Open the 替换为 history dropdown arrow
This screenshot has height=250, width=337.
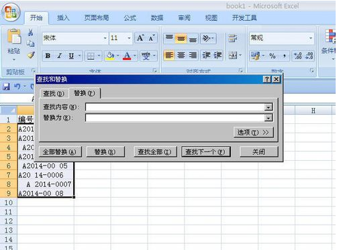click(268, 118)
